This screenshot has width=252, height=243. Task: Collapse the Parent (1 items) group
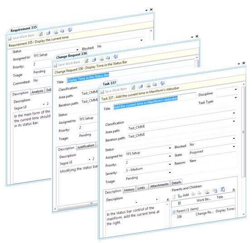pyautogui.click(x=174, y=212)
